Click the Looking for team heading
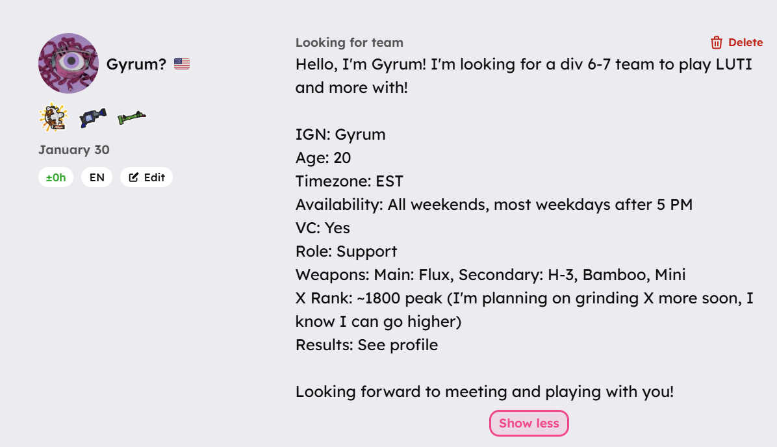Image resolution: width=777 pixels, height=447 pixels. pyautogui.click(x=350, y=43)
